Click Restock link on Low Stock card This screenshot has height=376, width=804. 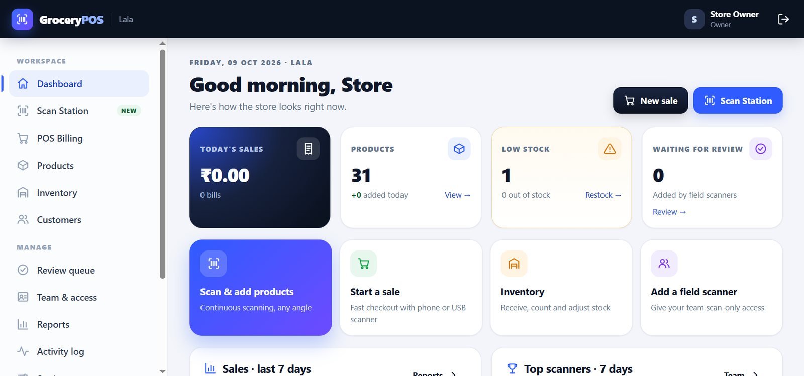pos(603,195)
